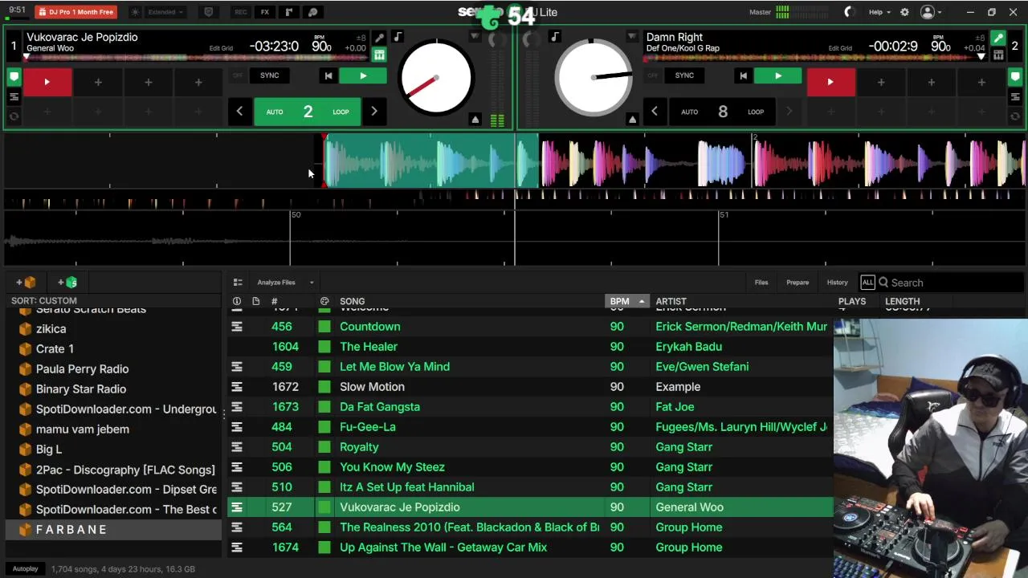Select the loop-roll pad mode on deck 2

(1015, 116)
